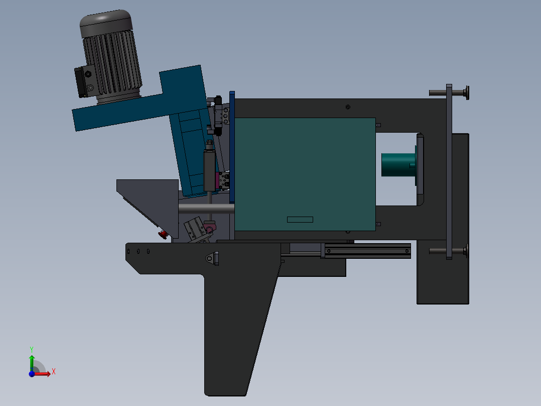Click the red X axis of the triad
The image size is (541, 406).
(42, 374)
